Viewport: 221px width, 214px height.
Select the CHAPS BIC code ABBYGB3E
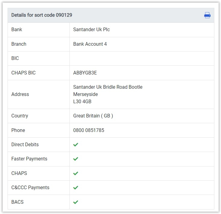click(x=85, y=73)
